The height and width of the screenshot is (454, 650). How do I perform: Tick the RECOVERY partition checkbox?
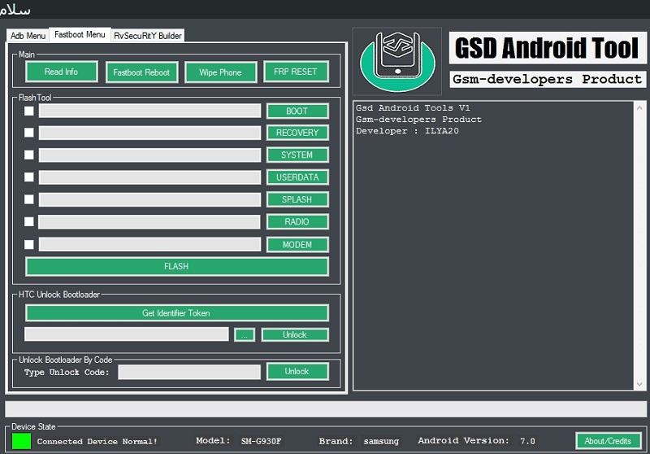coord(29,133)
